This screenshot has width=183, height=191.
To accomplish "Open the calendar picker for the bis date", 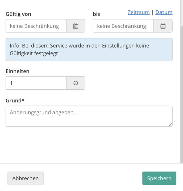I will point(163,26).
